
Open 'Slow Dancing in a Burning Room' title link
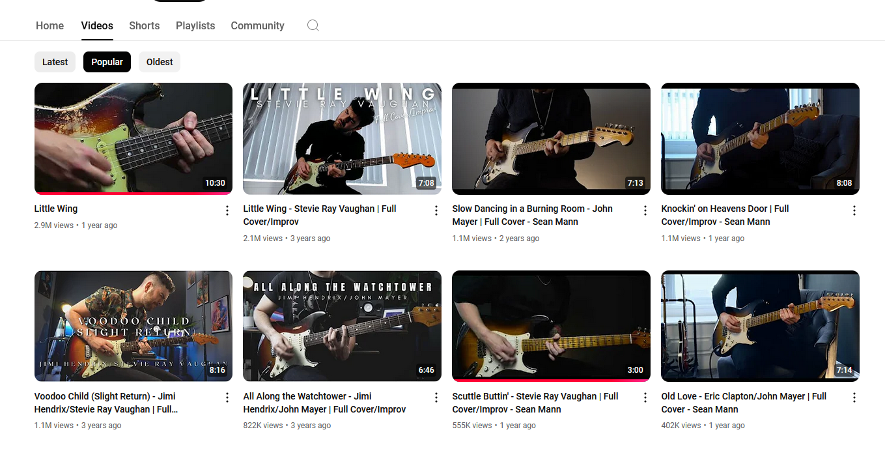tap(533, 215)
